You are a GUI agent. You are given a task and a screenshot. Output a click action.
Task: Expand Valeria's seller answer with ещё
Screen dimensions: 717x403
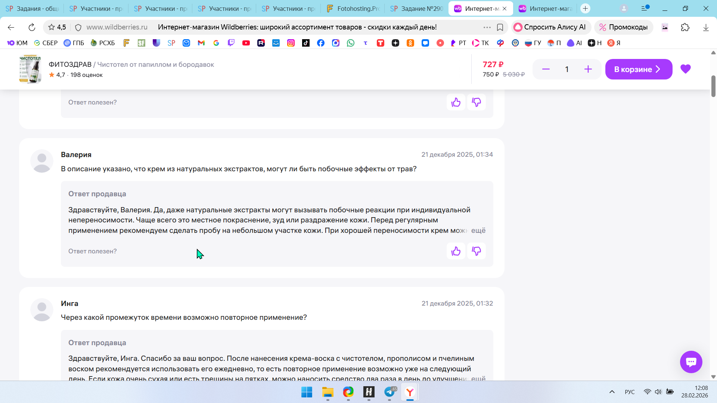478,231
